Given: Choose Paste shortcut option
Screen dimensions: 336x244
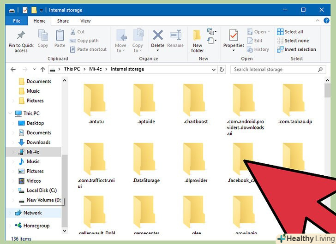Looking at the screenshot, I should coord(88,49).
